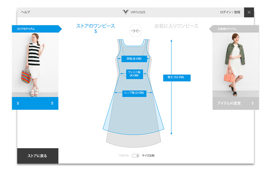The image size is (271, 173).
Task: Open the ヘルプ menu
Action: [25, 12]
